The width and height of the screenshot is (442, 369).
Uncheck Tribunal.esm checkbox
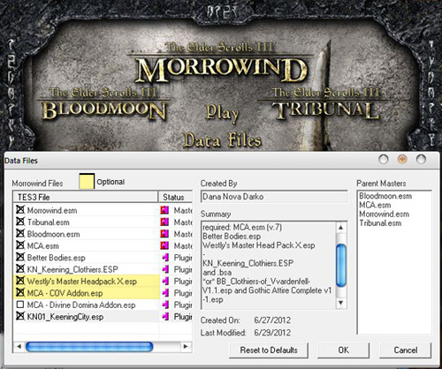pos(20,222)
